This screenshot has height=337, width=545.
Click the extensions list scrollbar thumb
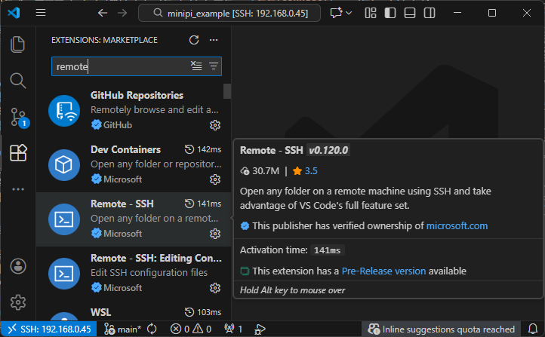tap(227, 91)
